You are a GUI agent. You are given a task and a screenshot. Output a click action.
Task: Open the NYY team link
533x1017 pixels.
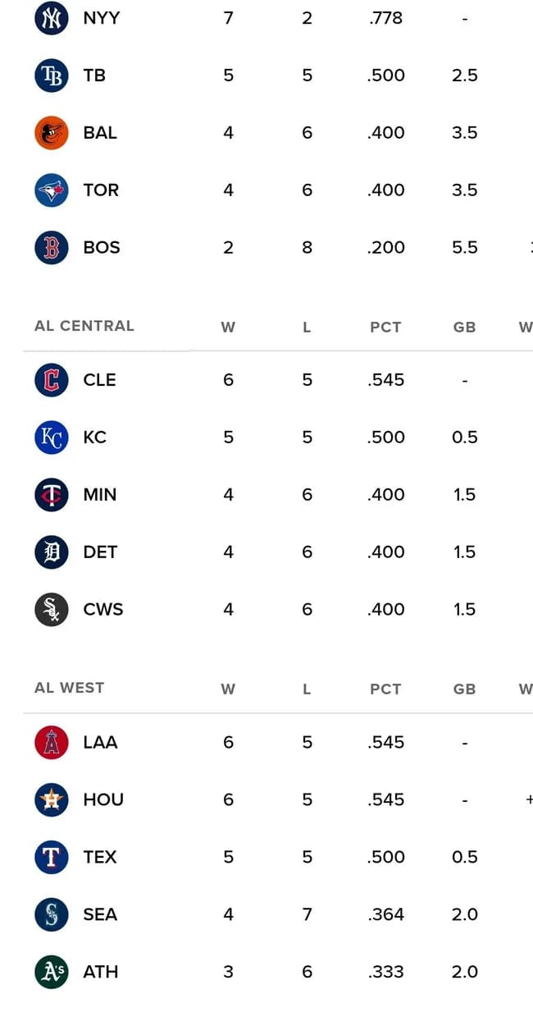(x=101, y=18)
